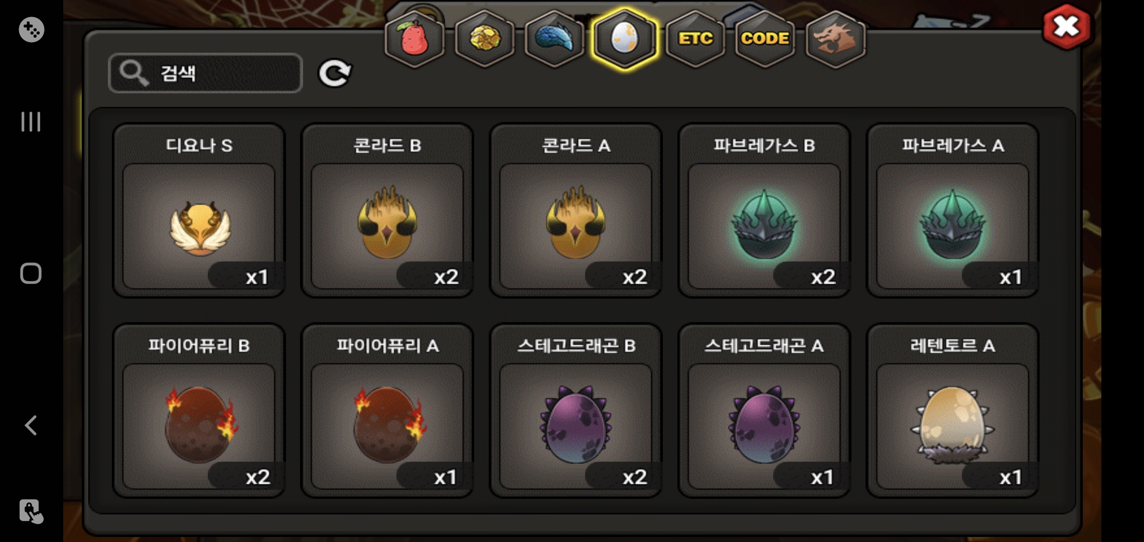Select the 디오나 S winged egg

click(x=199, y=210)
